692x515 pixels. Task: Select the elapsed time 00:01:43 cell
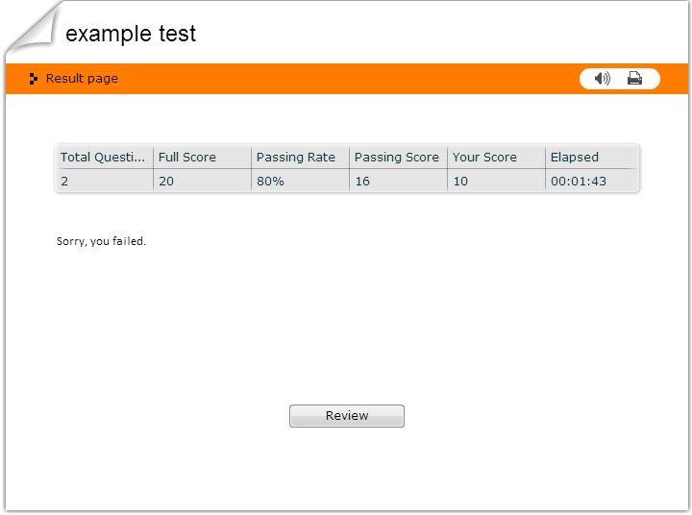click(x=579, y=181)
